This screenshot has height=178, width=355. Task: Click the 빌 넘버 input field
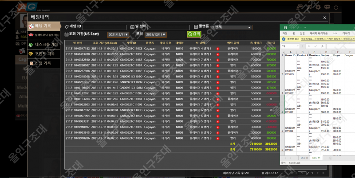[x=169, y=27]
